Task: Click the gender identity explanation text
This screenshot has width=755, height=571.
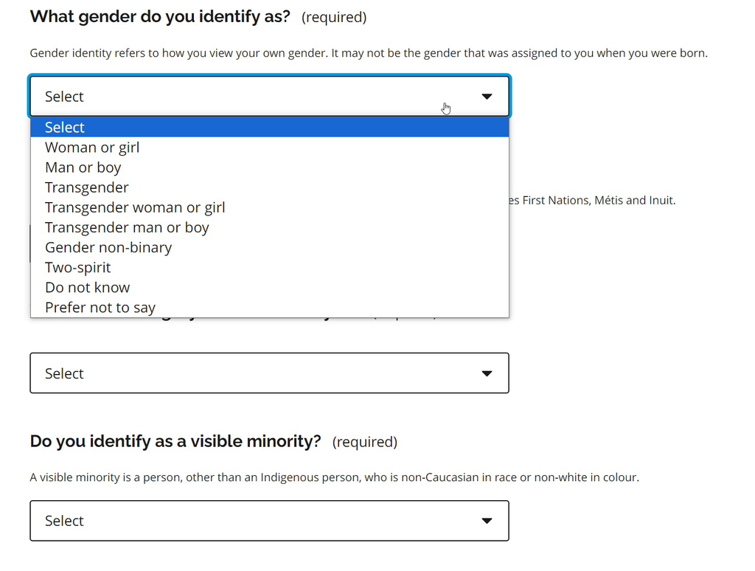Action: click(x=369, y=53)
